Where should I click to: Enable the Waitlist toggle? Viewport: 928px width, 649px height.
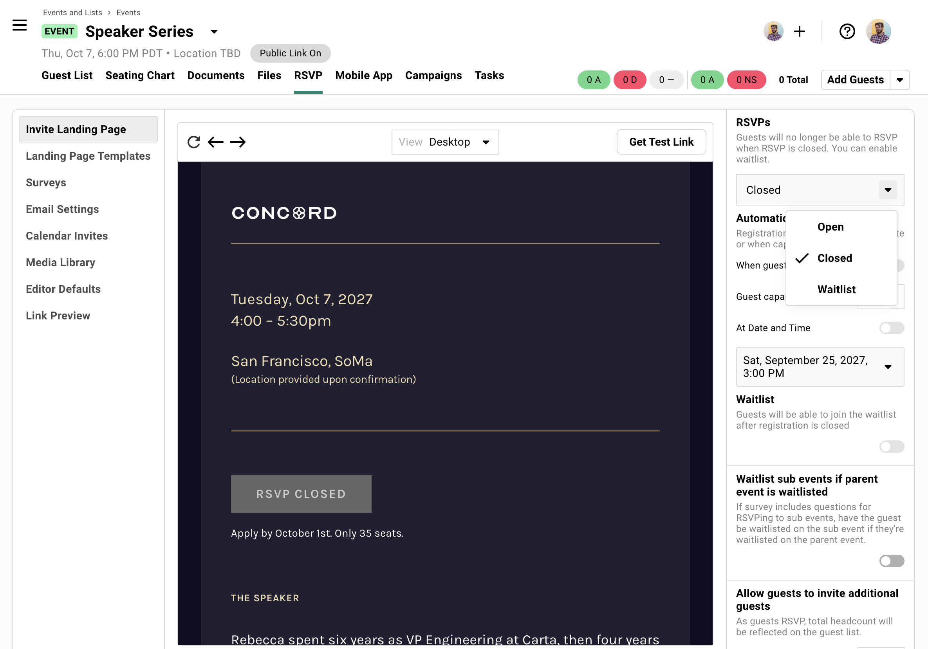point(892,447)
